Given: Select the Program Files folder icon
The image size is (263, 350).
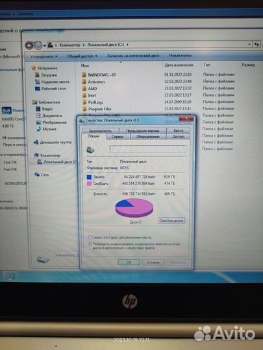Looking at the screenshot, I should (84, 109).
